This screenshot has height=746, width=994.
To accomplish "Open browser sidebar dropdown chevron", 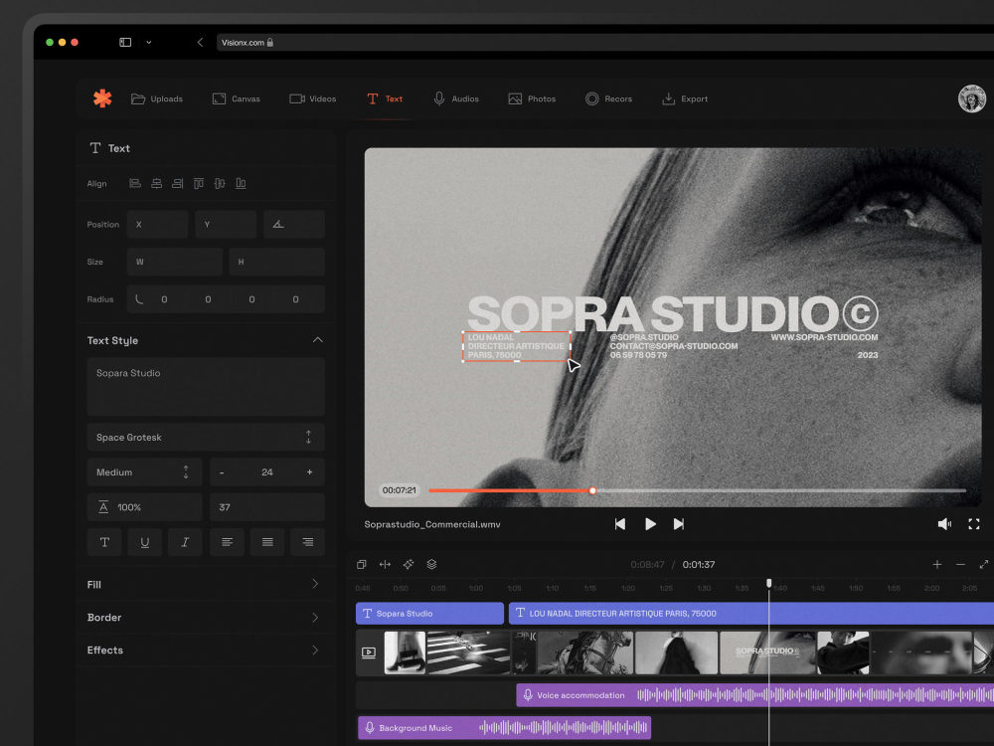I will coord(149,43).
